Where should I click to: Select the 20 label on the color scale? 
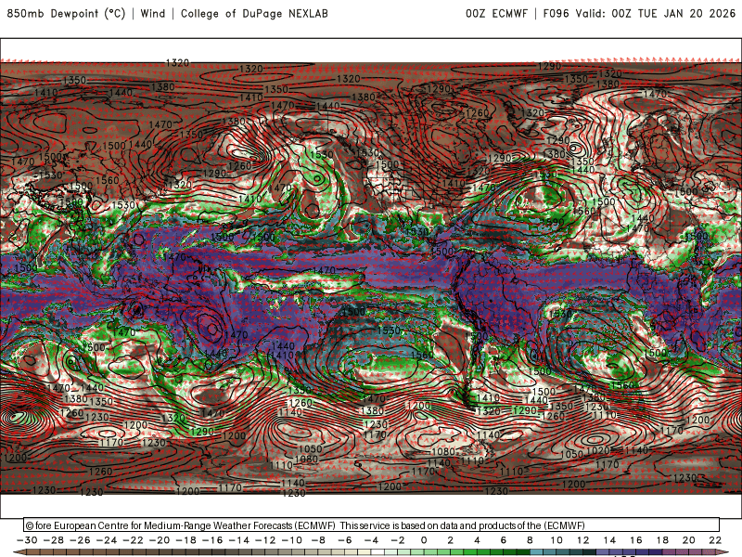point(689,540)
